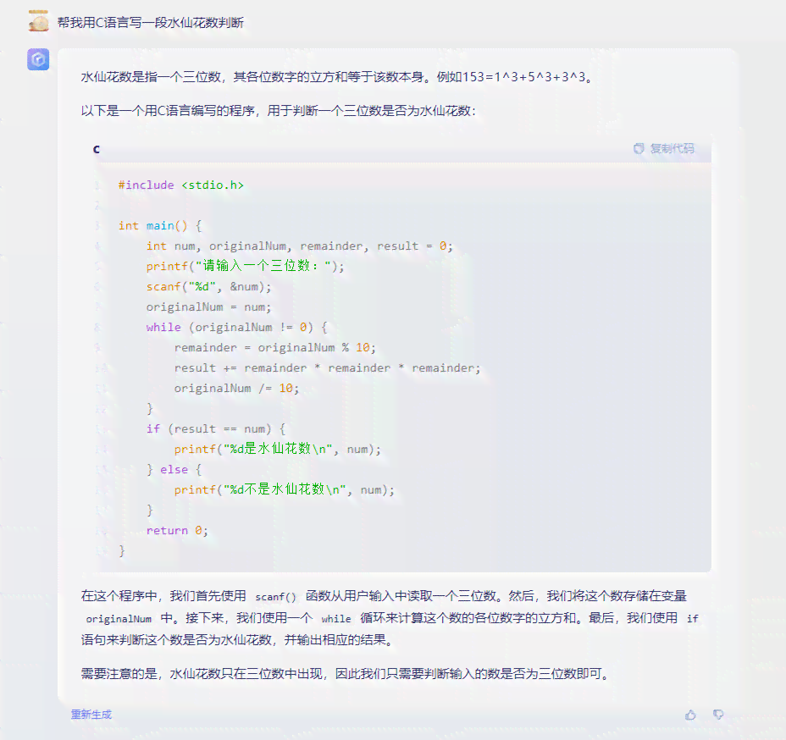Viewport: 786px width, 740px height.
Task: Click the 重新生成 regenerate link
Action: pyautogui.click(x=91, y=715)
